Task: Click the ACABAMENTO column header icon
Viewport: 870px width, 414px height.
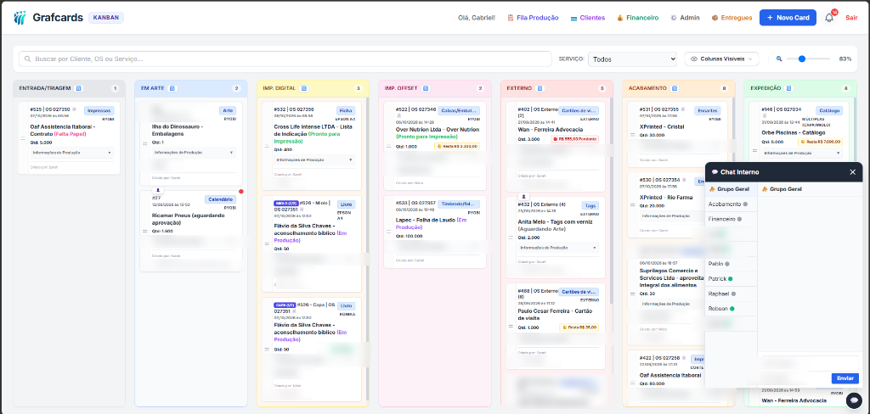Action: click(674, 88)
